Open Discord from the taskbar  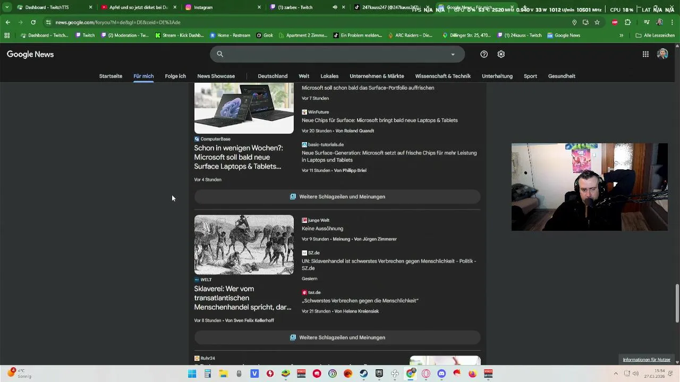[x=441, y=374]
